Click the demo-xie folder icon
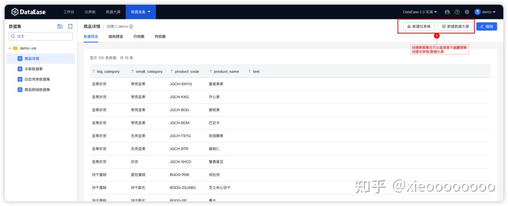This screenshot has height=206, width=508. coord(15,48)
